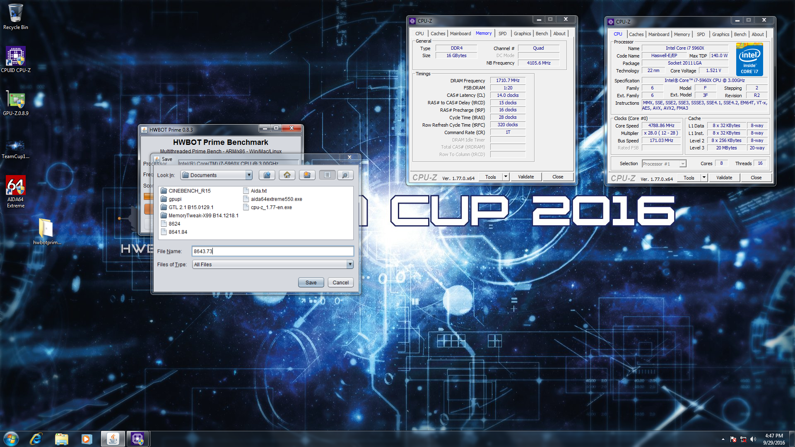
Task: Open Windows Explorer from taskbar
Action: [61, 439]
